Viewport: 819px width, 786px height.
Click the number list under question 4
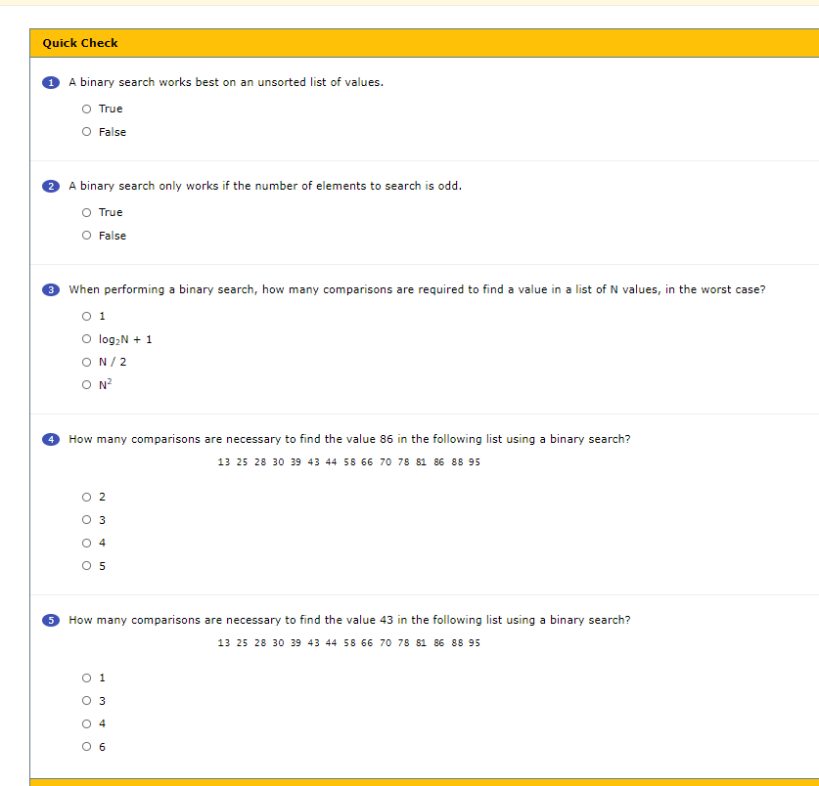click(348, 461)
